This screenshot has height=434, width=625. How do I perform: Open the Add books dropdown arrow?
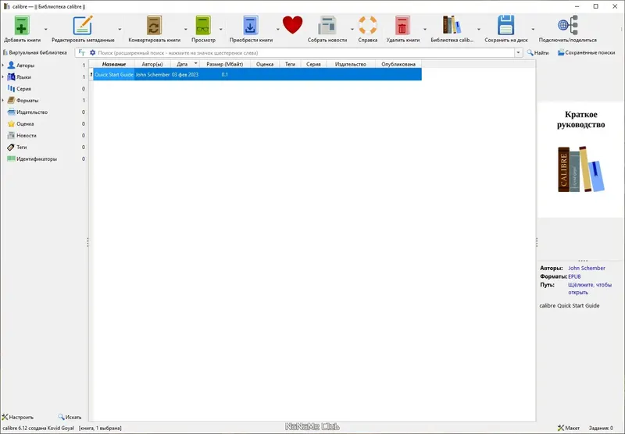pos(46,29)
